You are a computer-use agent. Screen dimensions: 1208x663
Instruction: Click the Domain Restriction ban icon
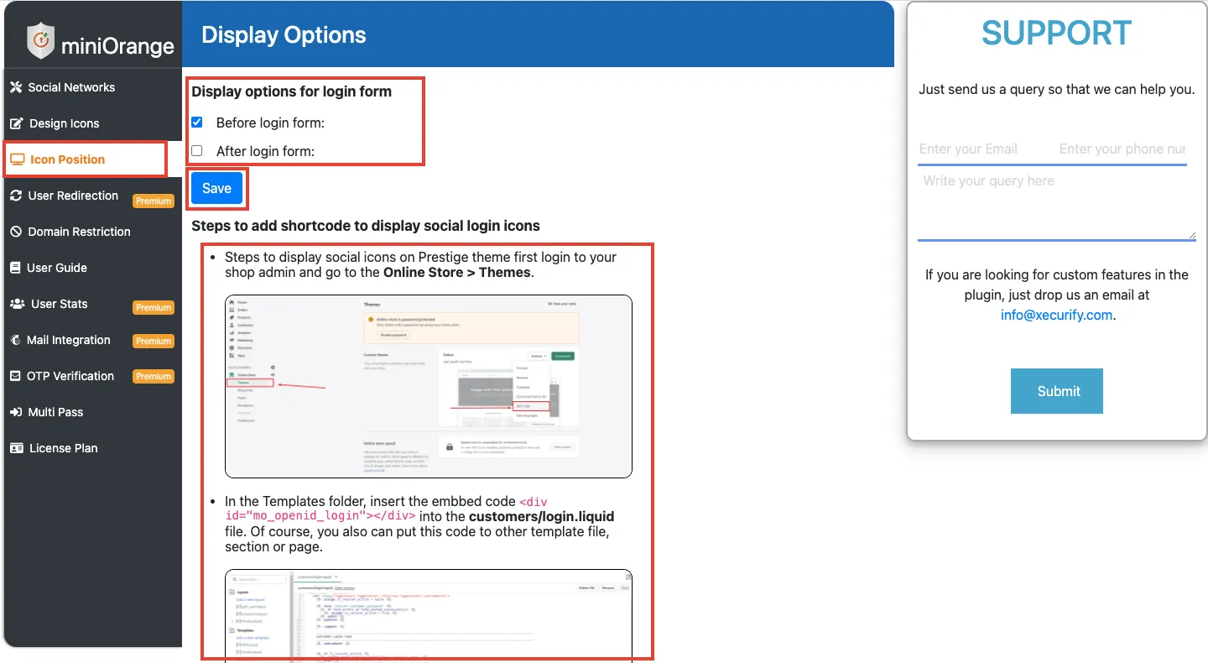(x=15, y=232)
